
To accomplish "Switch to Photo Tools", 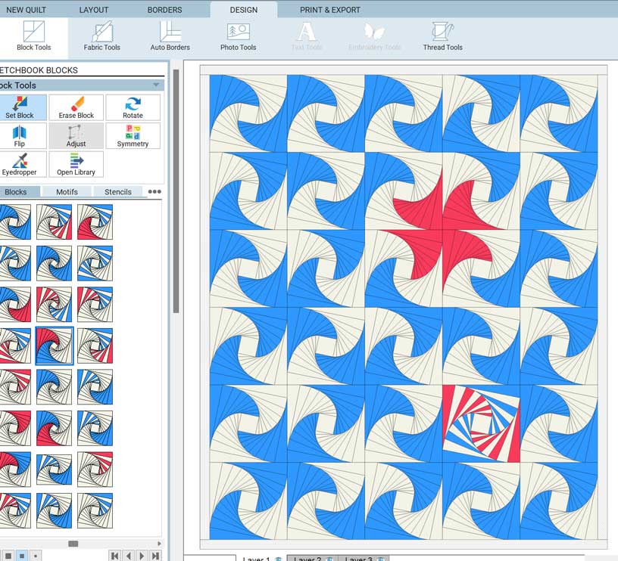I will (x=238, y=36).
